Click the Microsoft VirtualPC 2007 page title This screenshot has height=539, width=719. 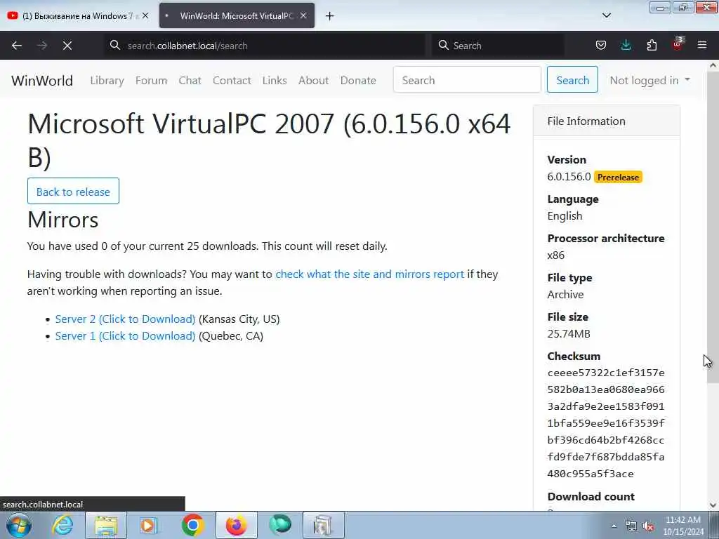click(x=269, y=140)
